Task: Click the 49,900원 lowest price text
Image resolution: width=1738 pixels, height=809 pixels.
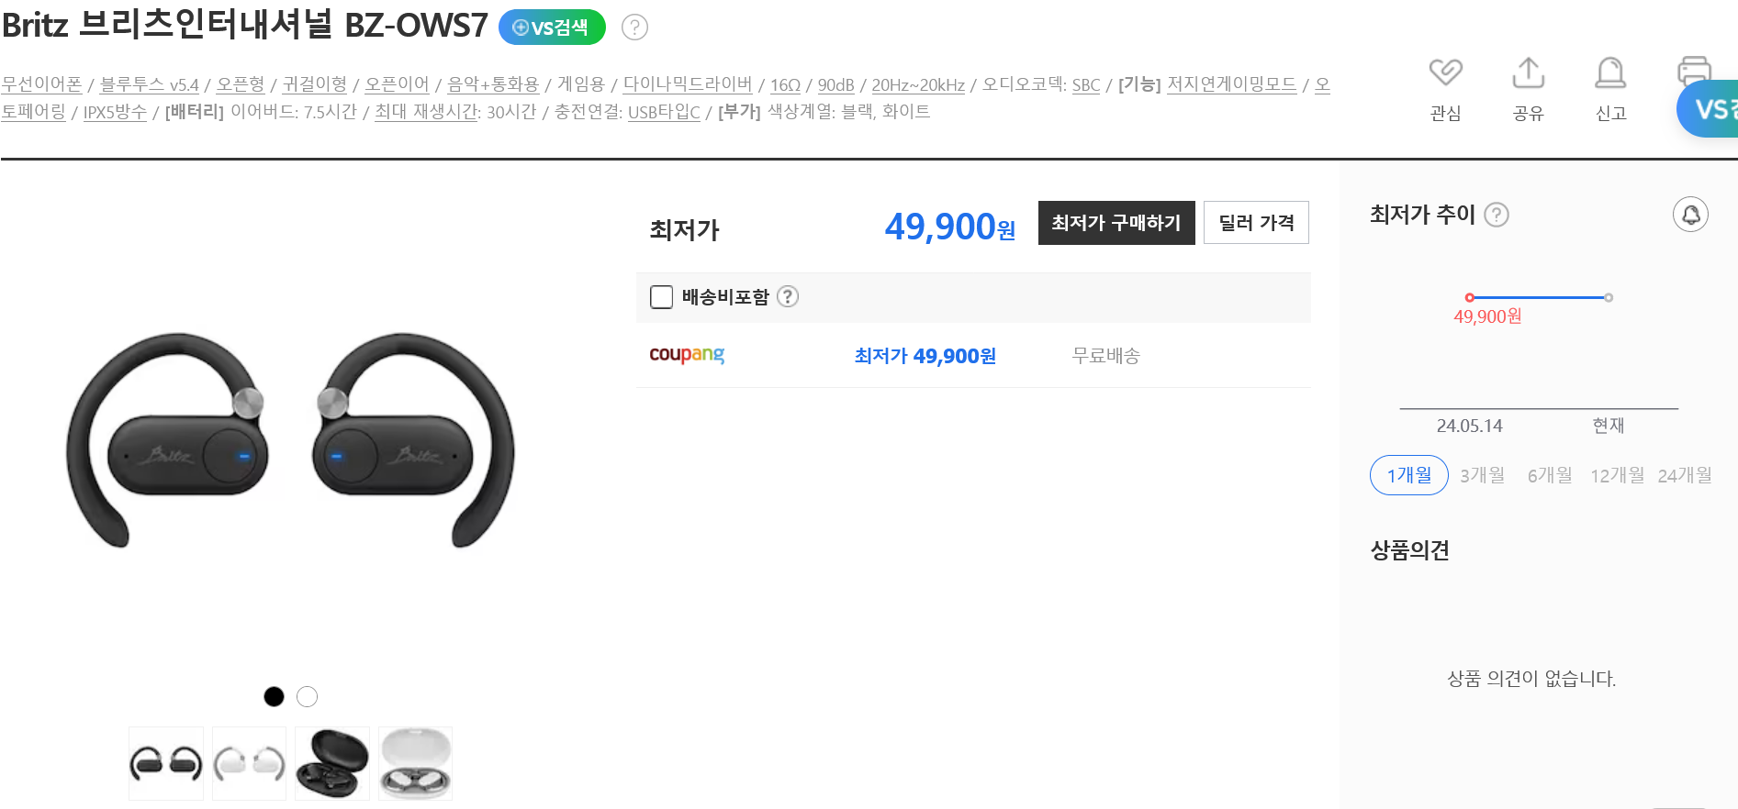Action: [x=949, y=226]
